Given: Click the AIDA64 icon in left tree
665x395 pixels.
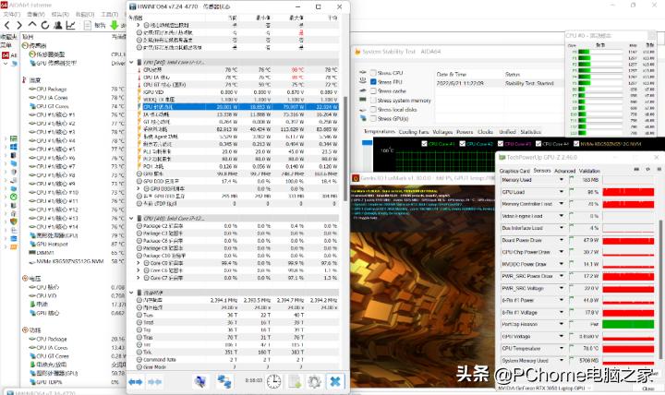Looking at the screenshot, I should 6,55.
